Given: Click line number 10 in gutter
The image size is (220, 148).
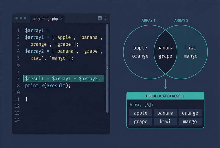Looking at the screenshot, I should click(x=17, y=92).
